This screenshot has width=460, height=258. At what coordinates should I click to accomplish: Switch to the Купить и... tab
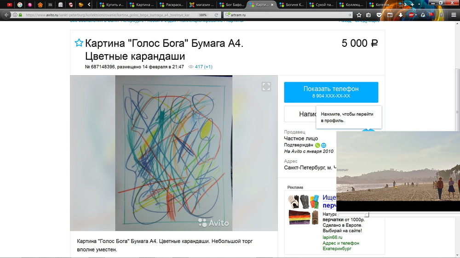(x=112, y=5)
